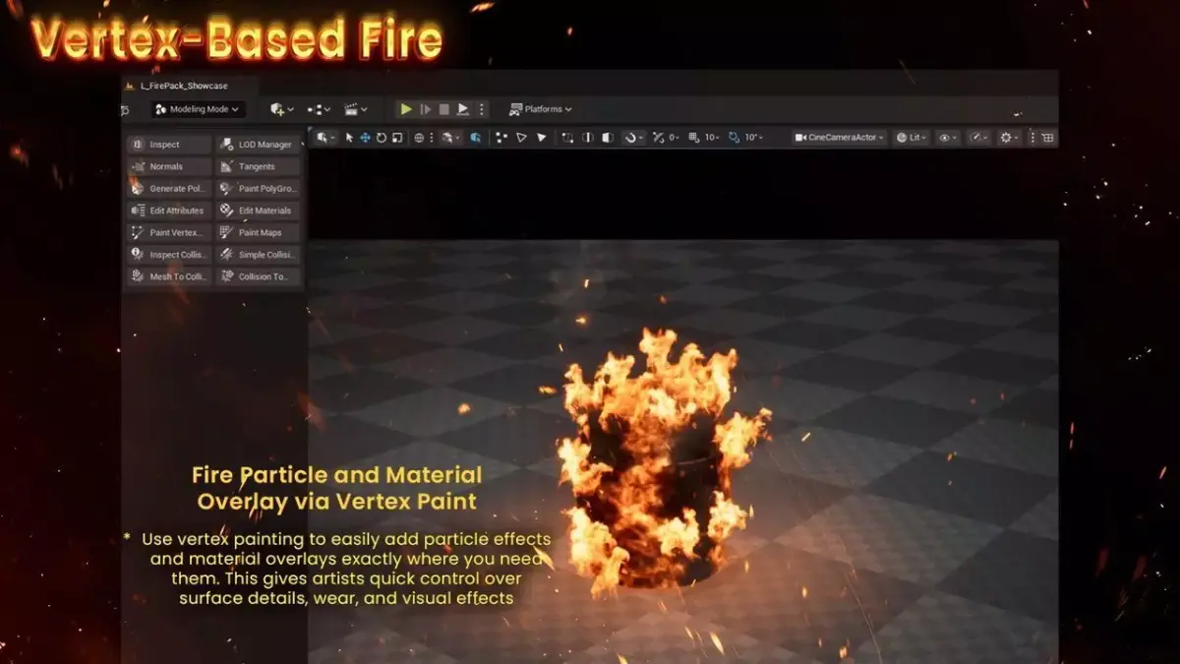The width and height of the screenshot is (1180, 664).
Task: Click the dotted-square frame selection icon
Action: tap(568, 138)
